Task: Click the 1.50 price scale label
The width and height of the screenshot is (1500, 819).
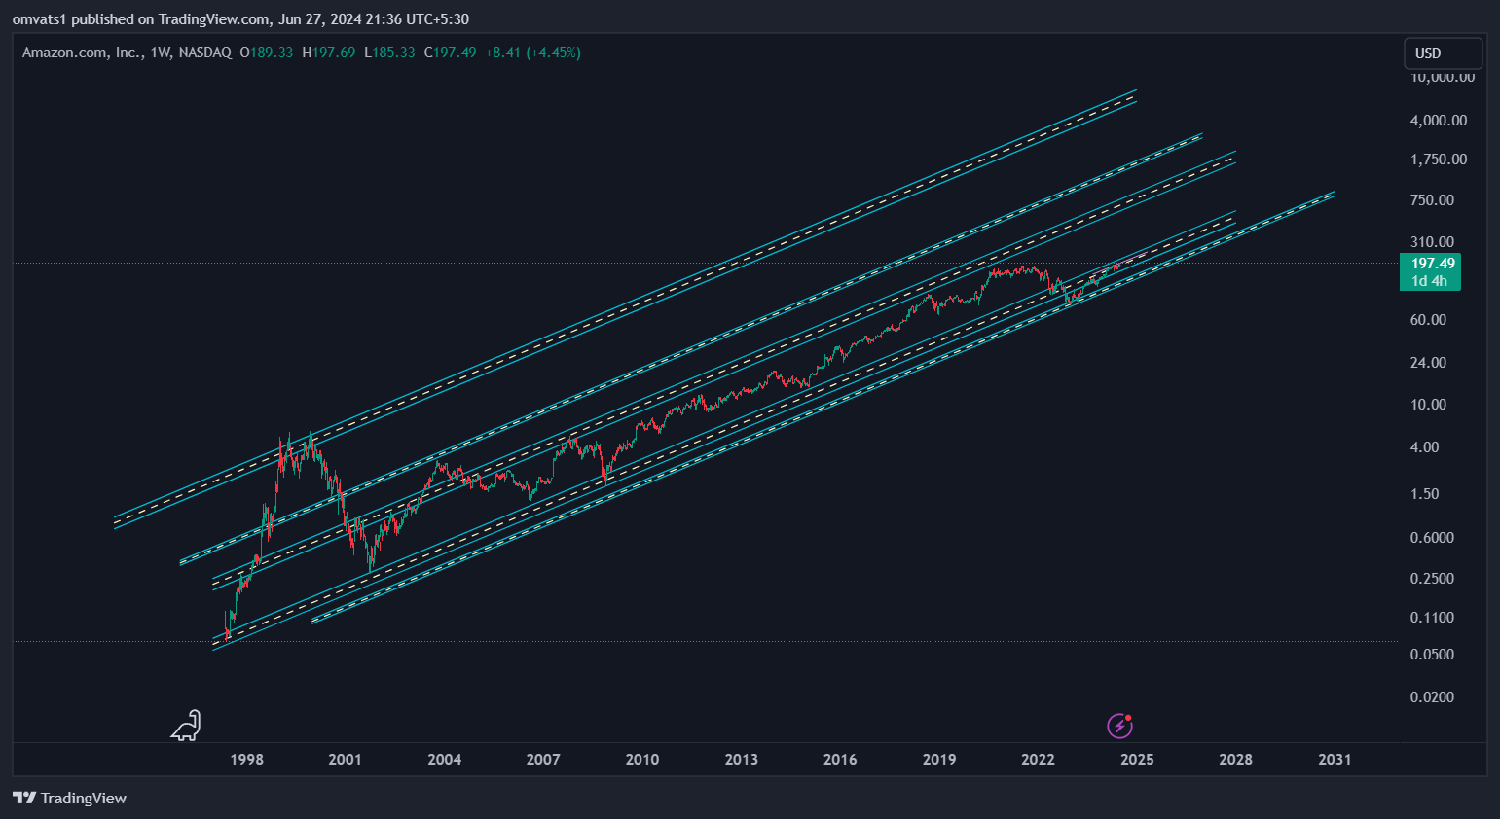Action: point(1425,494)
